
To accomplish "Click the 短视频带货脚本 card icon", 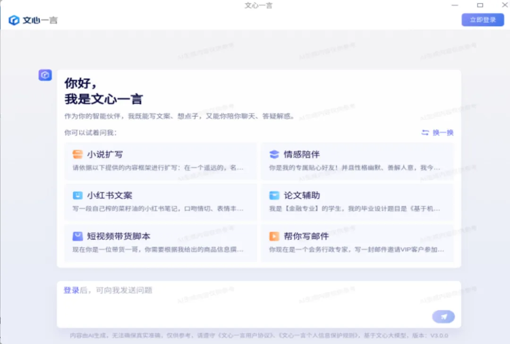I will 77,236.
